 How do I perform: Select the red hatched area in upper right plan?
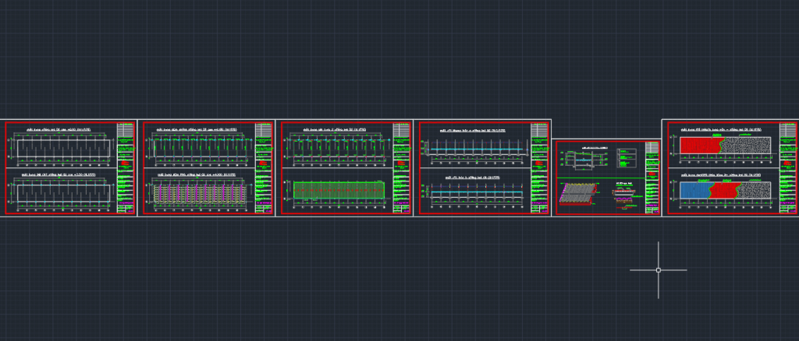(700, 146)
